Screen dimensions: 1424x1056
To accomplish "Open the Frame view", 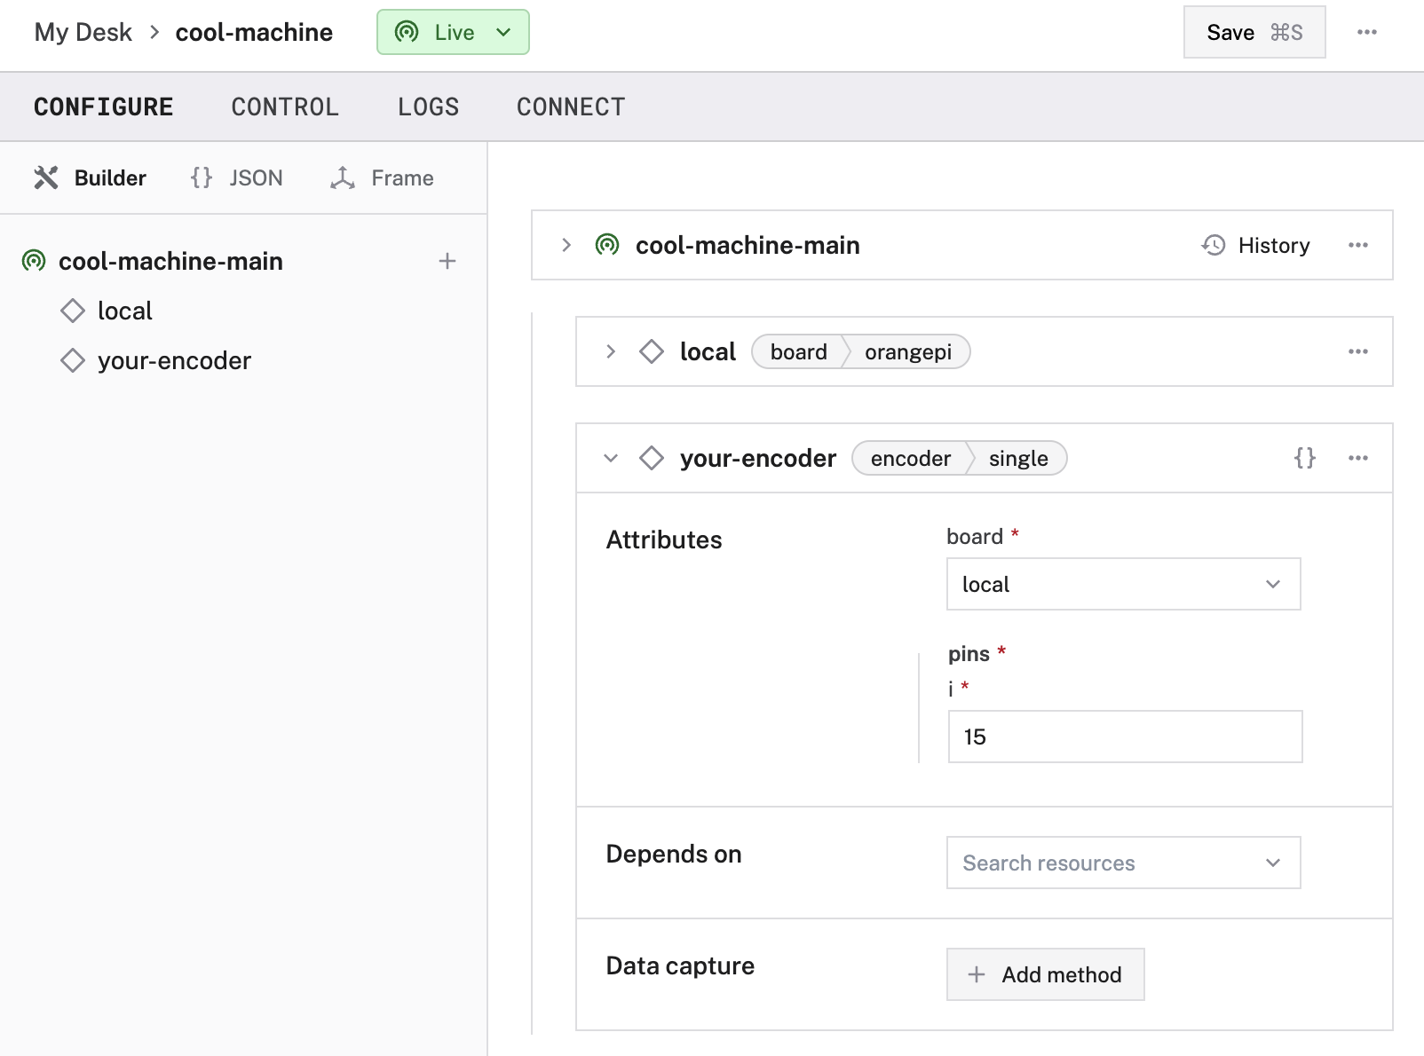I will click(380, 177).
